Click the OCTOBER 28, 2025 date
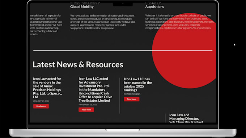Viewport: 246px width, 138px height. 132,94
